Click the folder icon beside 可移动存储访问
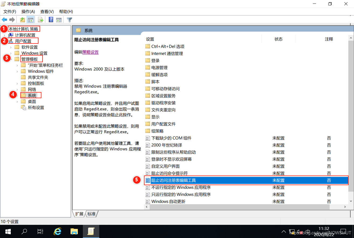 tap(147, 89)
